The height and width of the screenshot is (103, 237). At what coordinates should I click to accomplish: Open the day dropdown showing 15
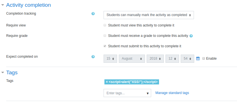(110, 59)
